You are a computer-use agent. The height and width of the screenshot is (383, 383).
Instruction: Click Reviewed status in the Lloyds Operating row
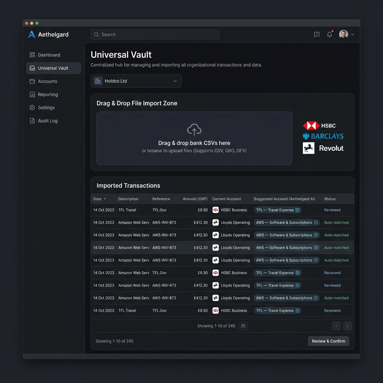(332, 285)
